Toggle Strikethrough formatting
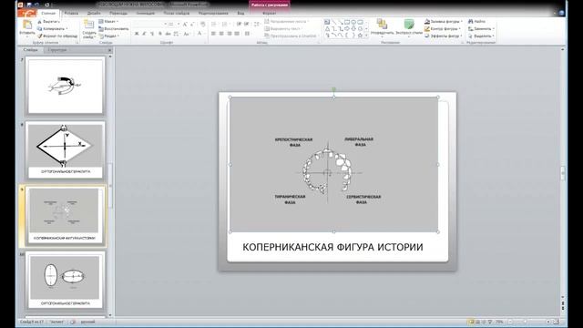 tap(168, 34)
